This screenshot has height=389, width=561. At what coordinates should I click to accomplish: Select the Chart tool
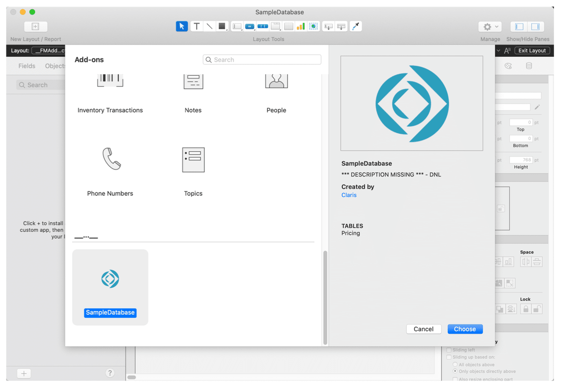pyautogui.click(x=302, y=26)
